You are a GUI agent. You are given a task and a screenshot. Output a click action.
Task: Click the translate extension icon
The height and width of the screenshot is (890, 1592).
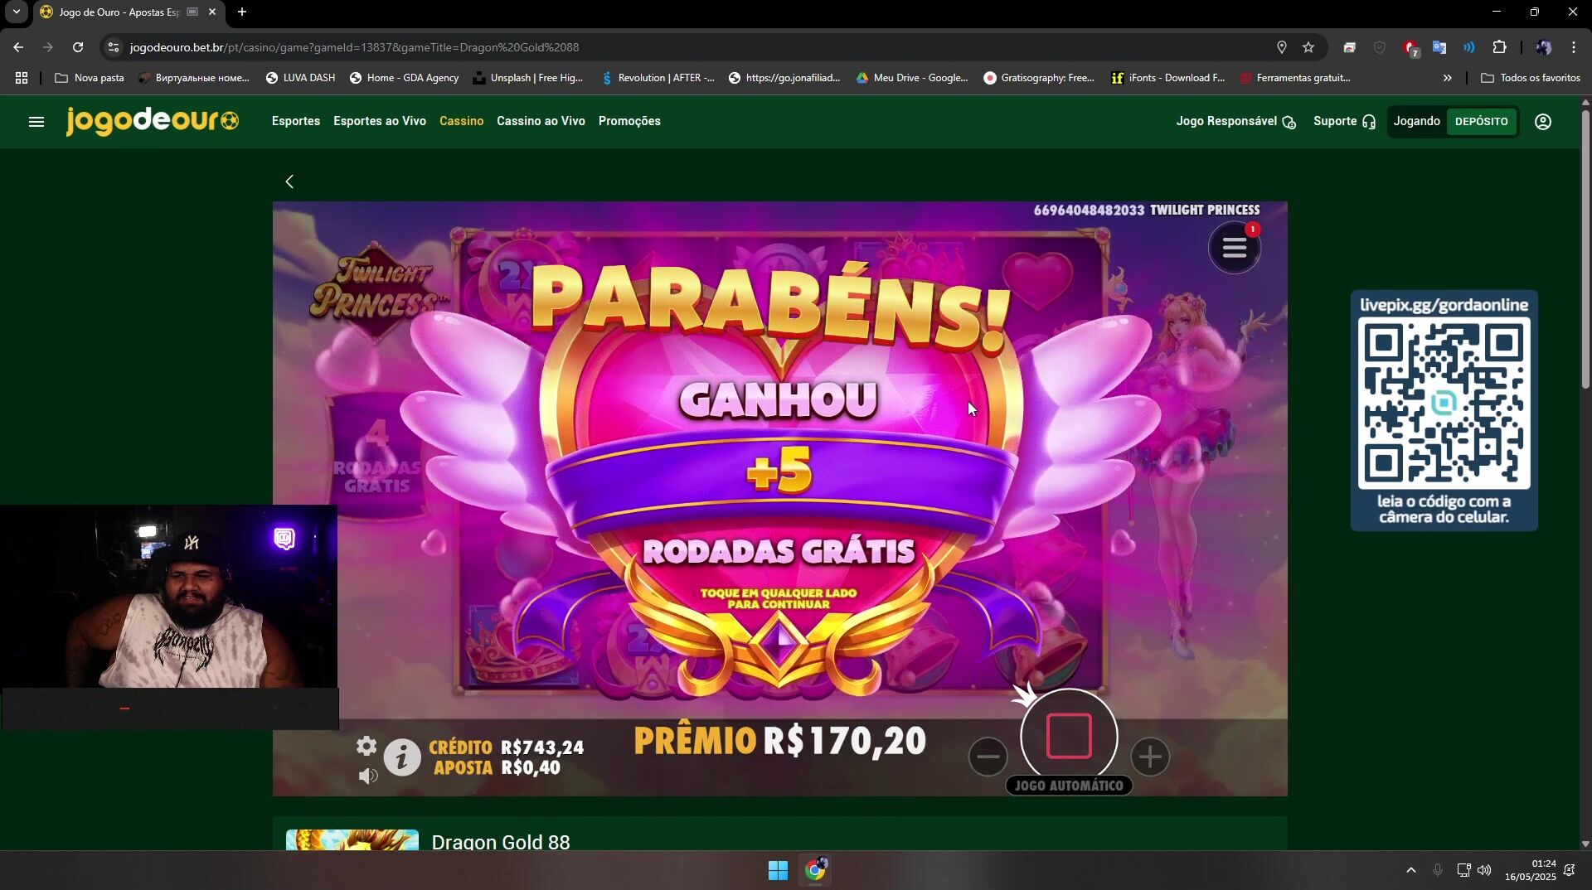[1439, 47]
